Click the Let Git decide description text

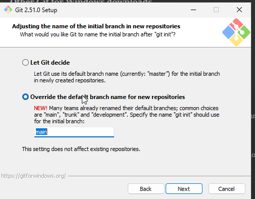[x=127, y=77]
